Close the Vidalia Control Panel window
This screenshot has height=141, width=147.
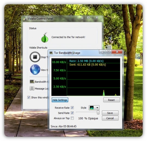97,17
